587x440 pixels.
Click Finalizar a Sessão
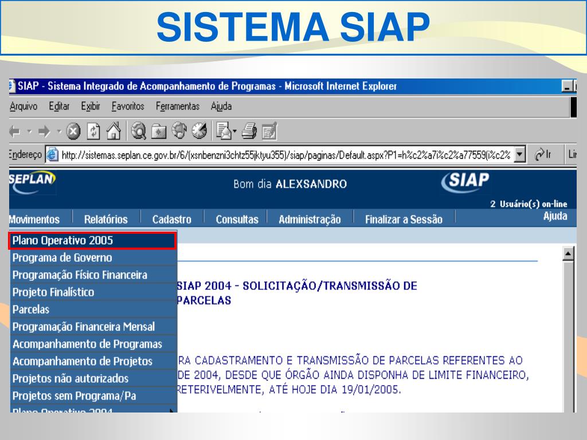[x=404, y=219]
